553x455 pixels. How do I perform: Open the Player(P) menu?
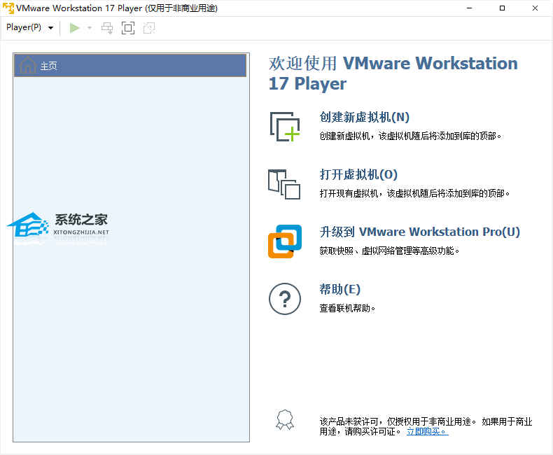(29, 27)
